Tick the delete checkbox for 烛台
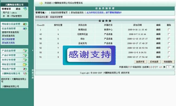 click(x=169, y=39)
